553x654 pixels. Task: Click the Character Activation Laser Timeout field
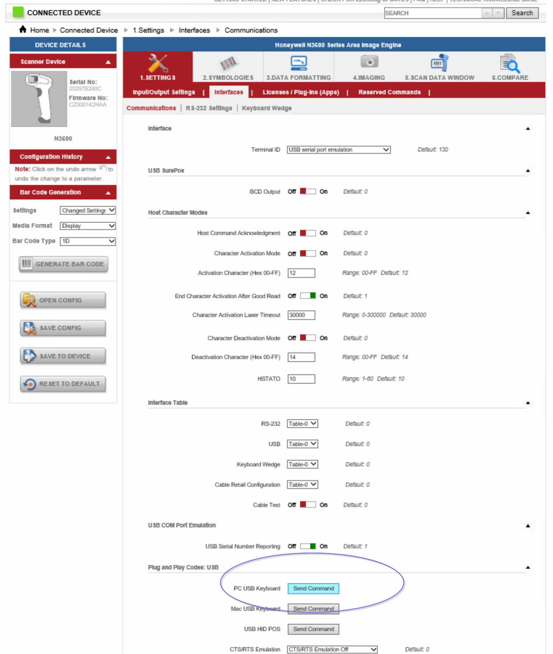(301, 315)
